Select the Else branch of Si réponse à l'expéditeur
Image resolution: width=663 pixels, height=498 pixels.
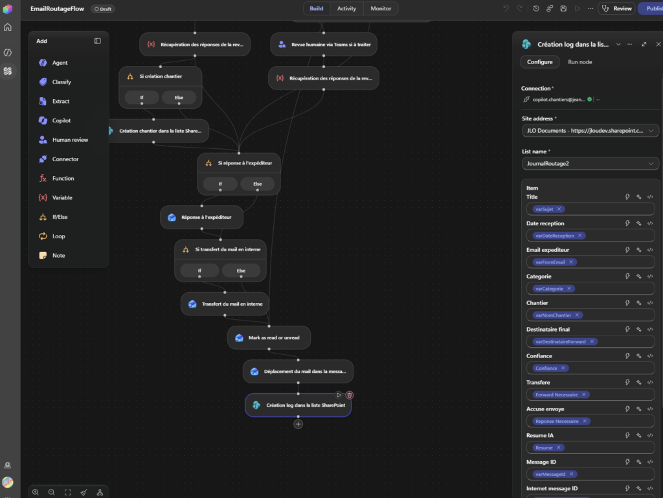(258, 184)
